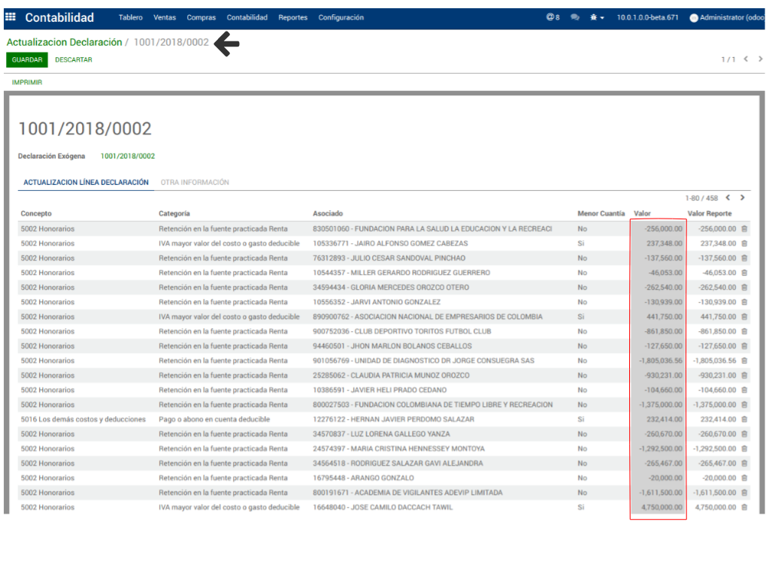Screen dimensions: 769x576
Task: Click the @ mentions inbox icon
Action: click(553, 17)
